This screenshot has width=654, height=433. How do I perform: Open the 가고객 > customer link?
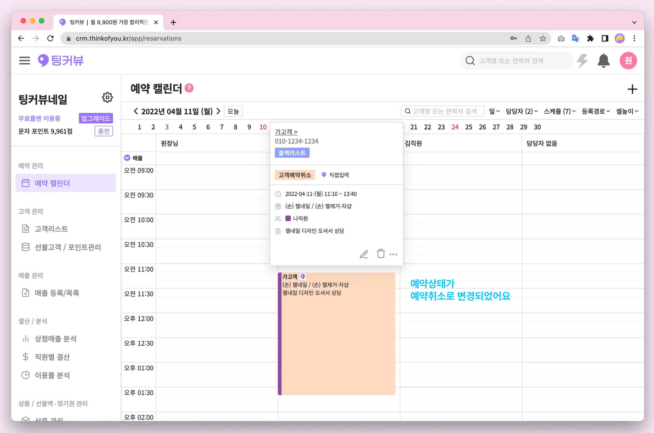pos(286,132)
